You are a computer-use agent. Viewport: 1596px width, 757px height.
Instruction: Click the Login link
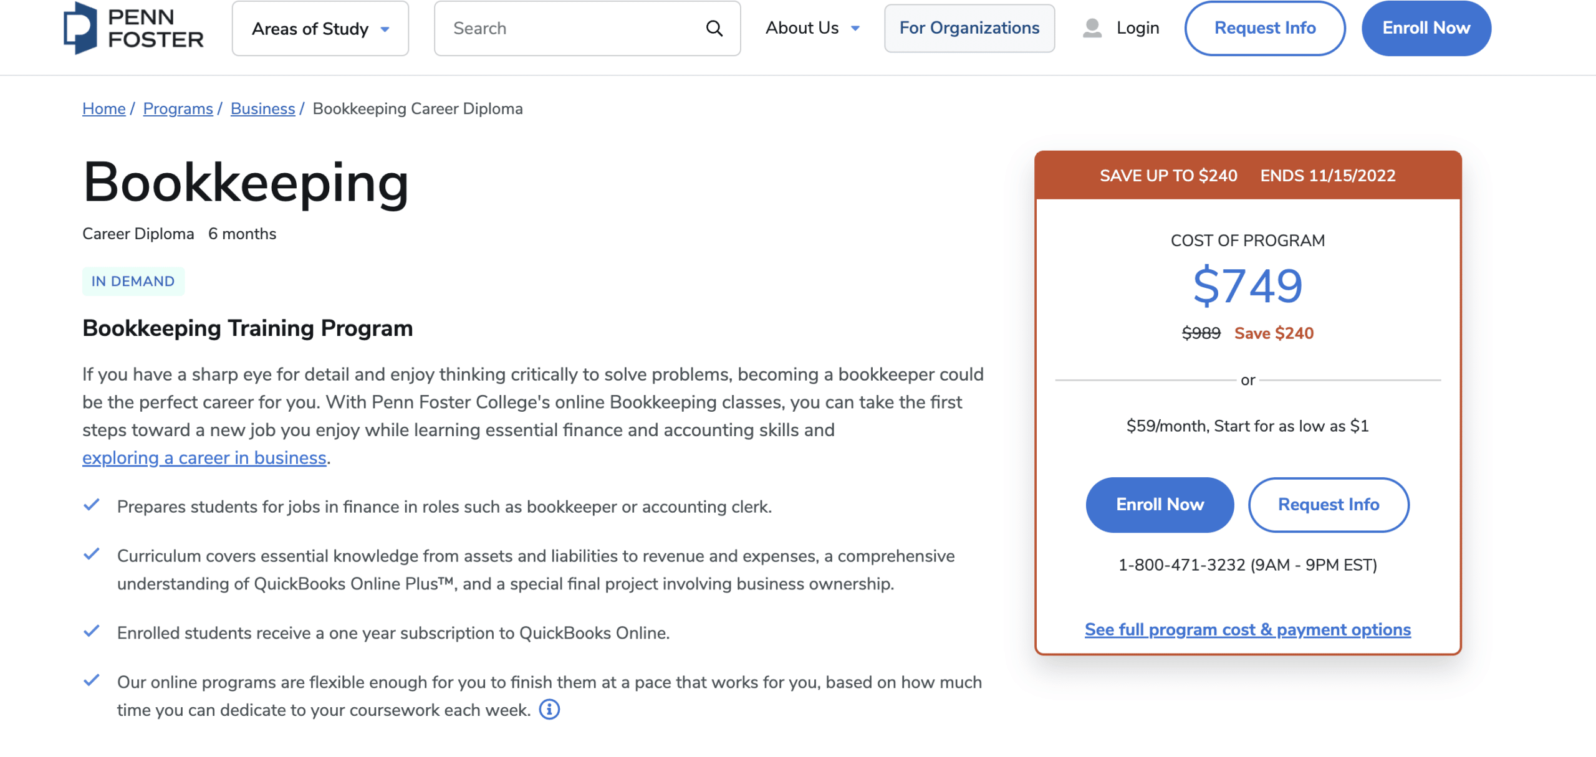[x=1138, y=28]
